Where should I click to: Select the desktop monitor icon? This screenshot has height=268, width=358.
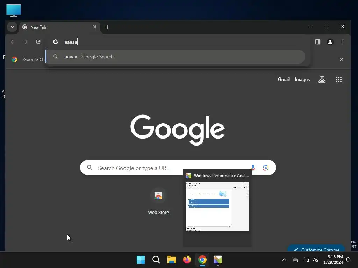point(14,10)
